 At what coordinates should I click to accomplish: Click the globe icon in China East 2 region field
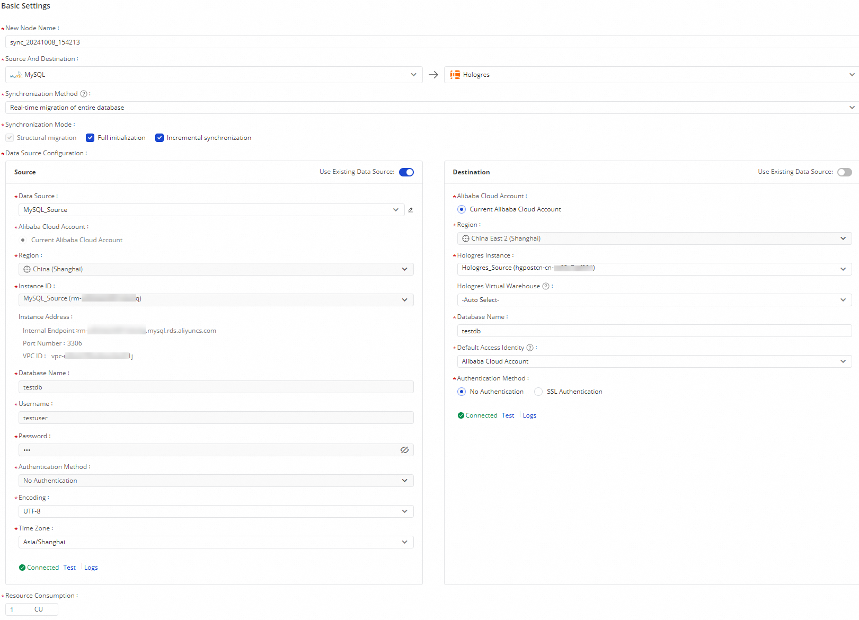[466, 238]
